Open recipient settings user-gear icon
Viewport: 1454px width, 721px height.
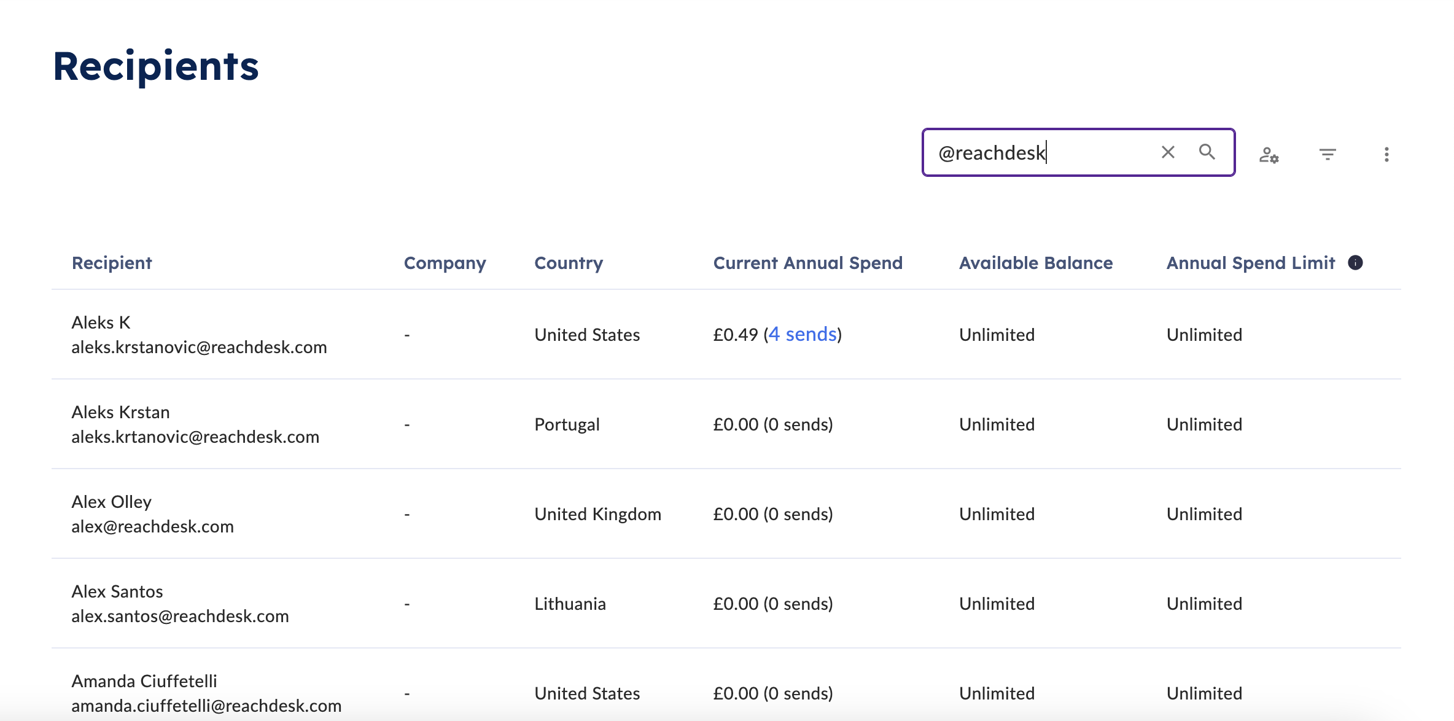[x=1269, y=155]
